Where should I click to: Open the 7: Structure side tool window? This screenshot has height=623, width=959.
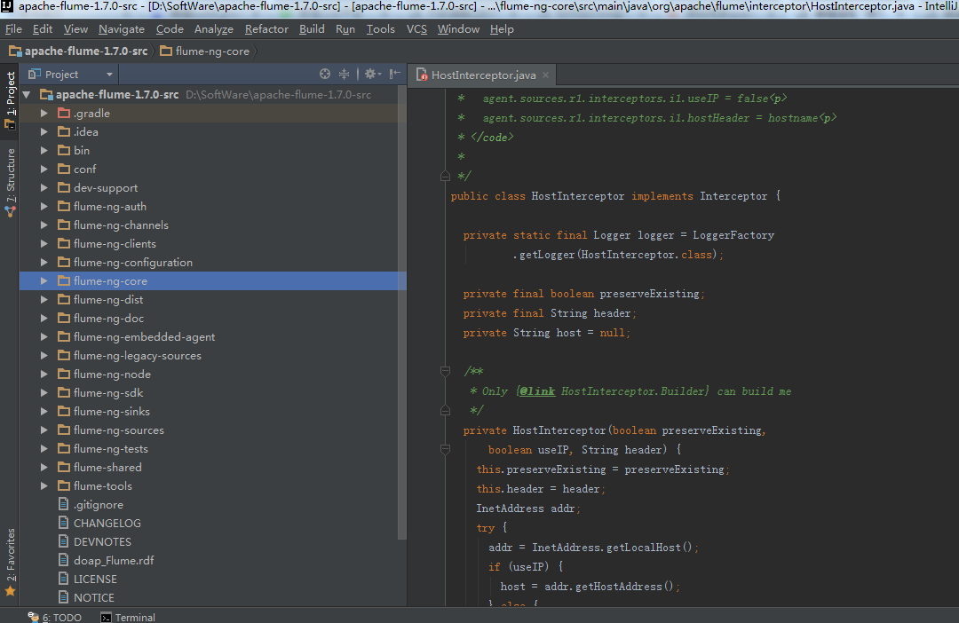point(10,182)
